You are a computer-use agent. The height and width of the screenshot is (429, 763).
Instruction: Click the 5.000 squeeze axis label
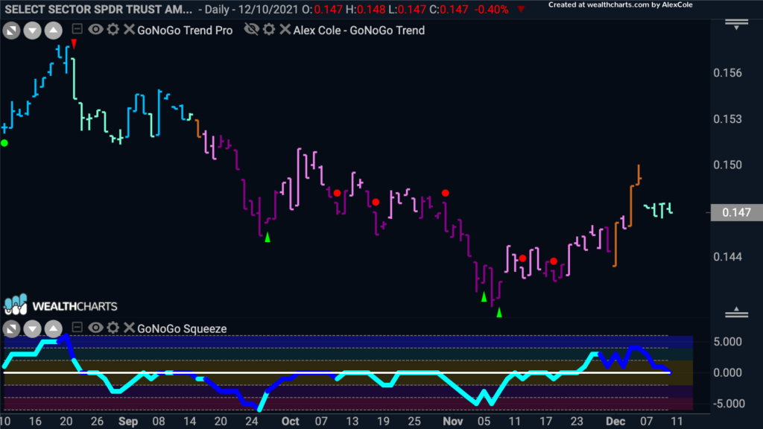coord(727,341)
